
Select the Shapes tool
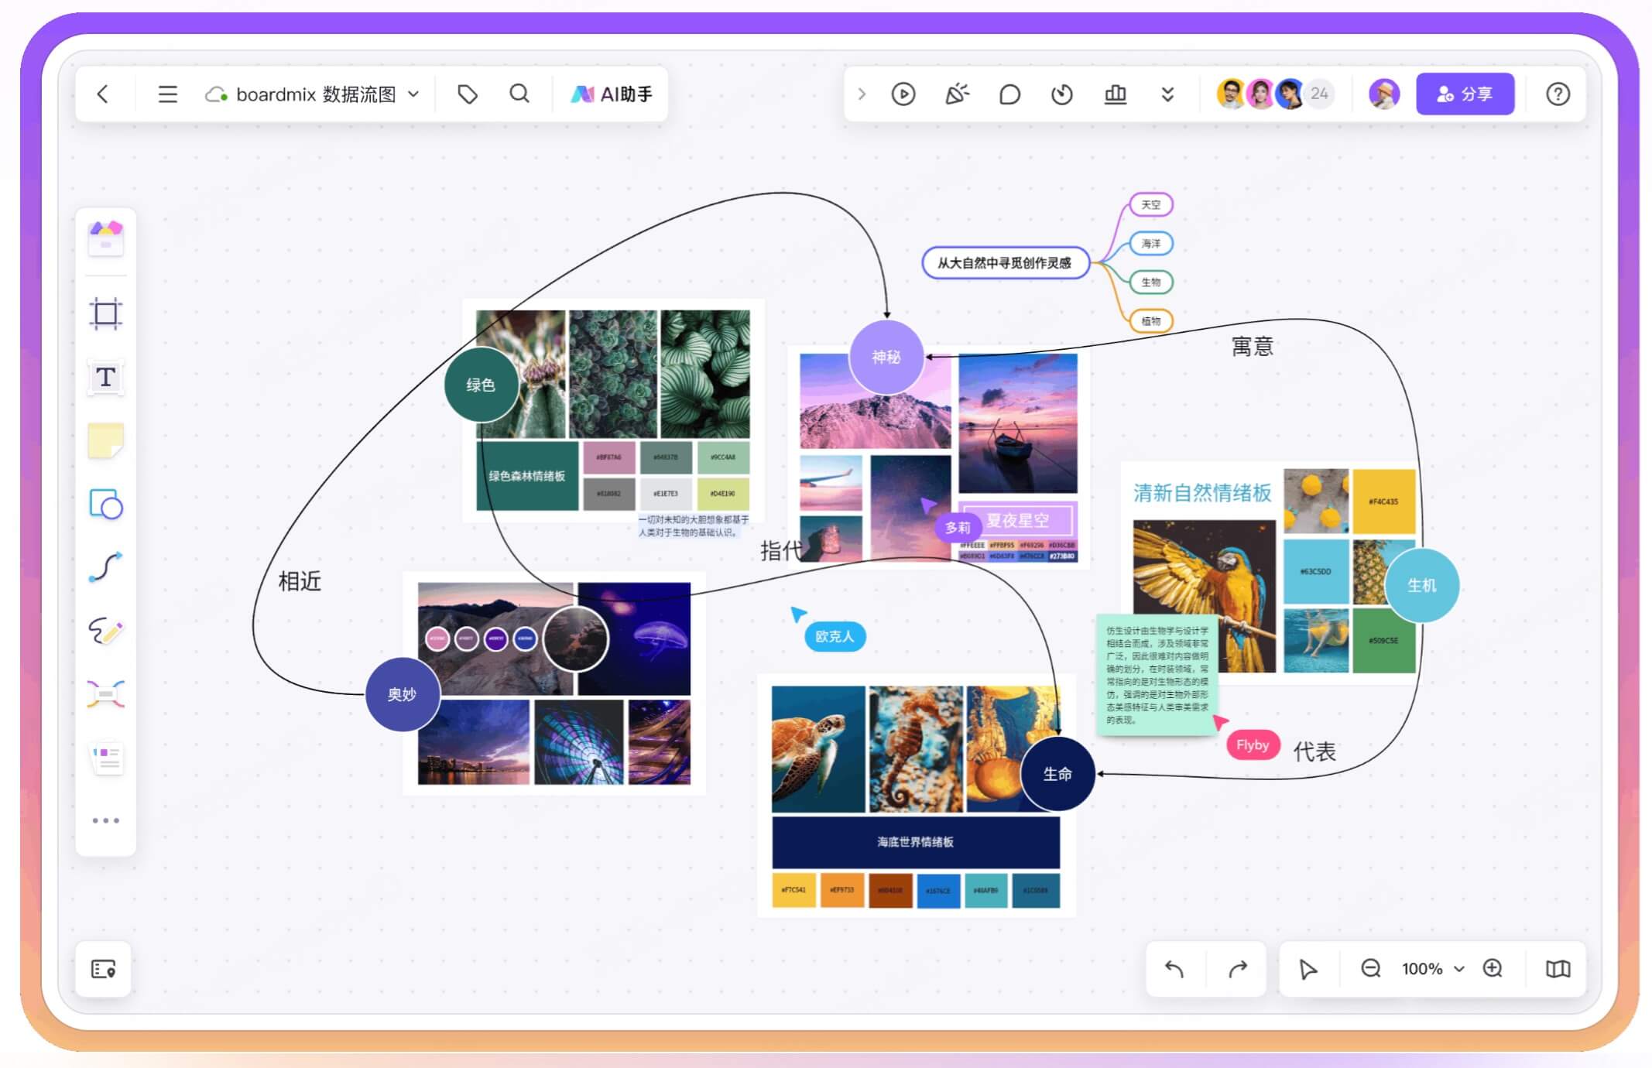tap(106, 504)
